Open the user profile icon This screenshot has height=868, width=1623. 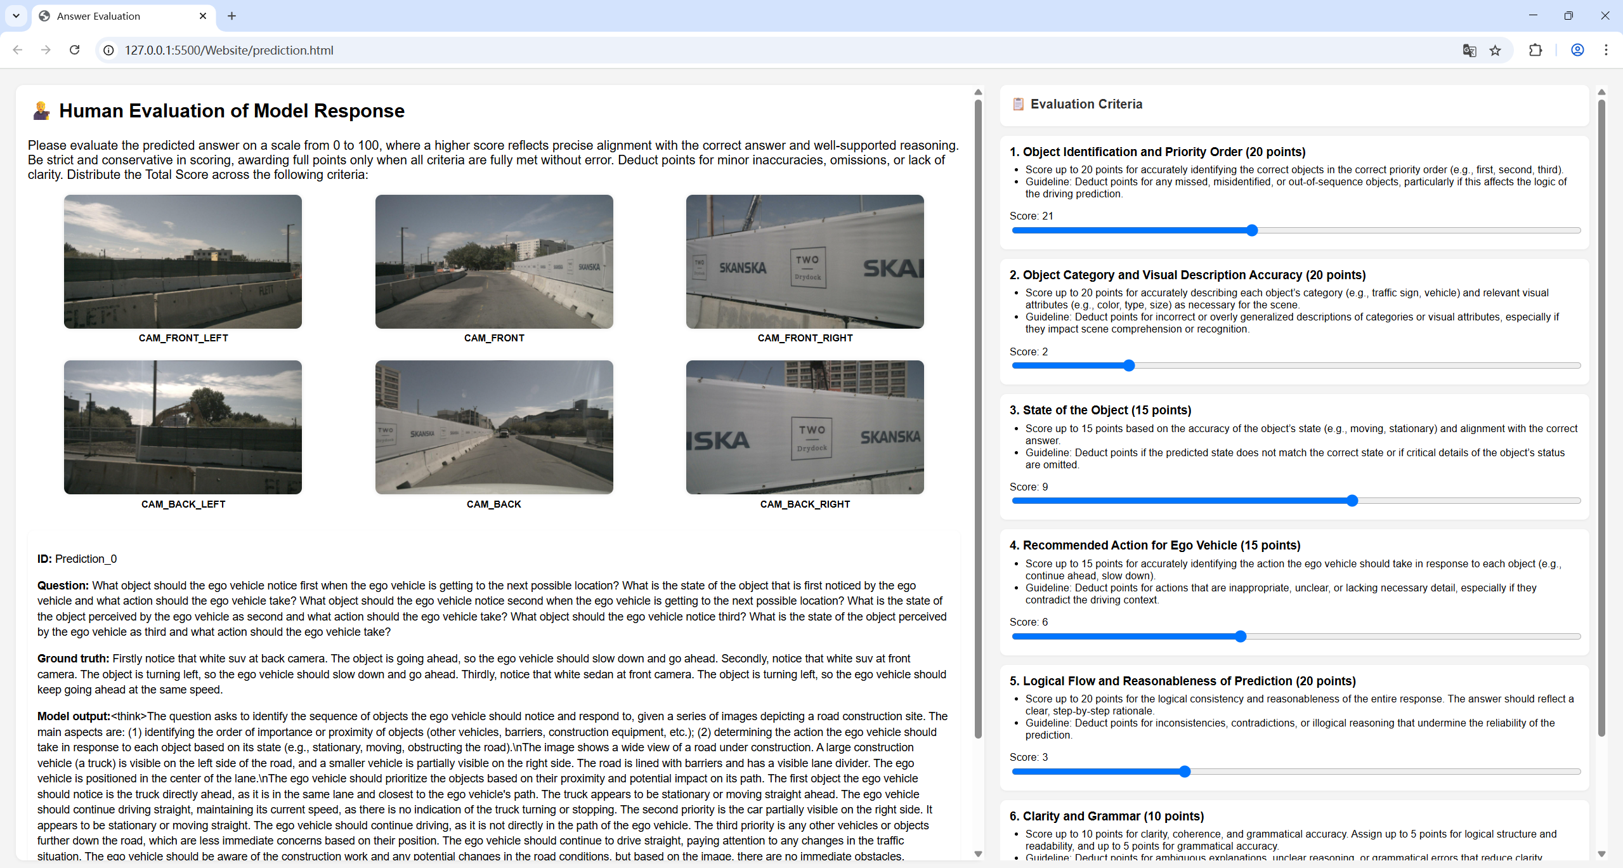(1577, 50)
